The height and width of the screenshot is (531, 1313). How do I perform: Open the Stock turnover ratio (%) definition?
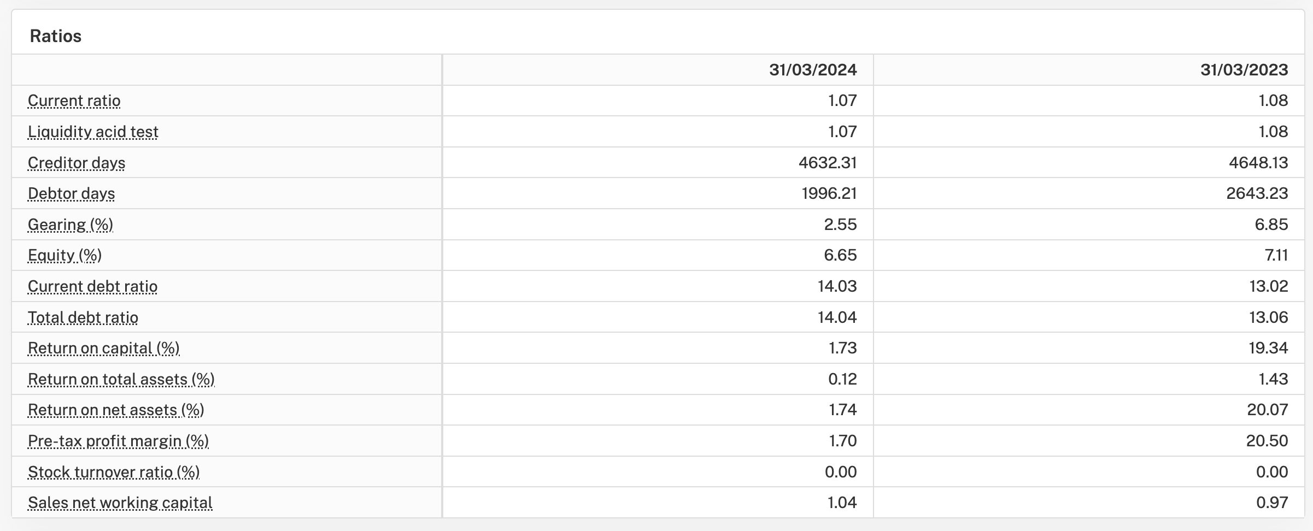point(114,473)
